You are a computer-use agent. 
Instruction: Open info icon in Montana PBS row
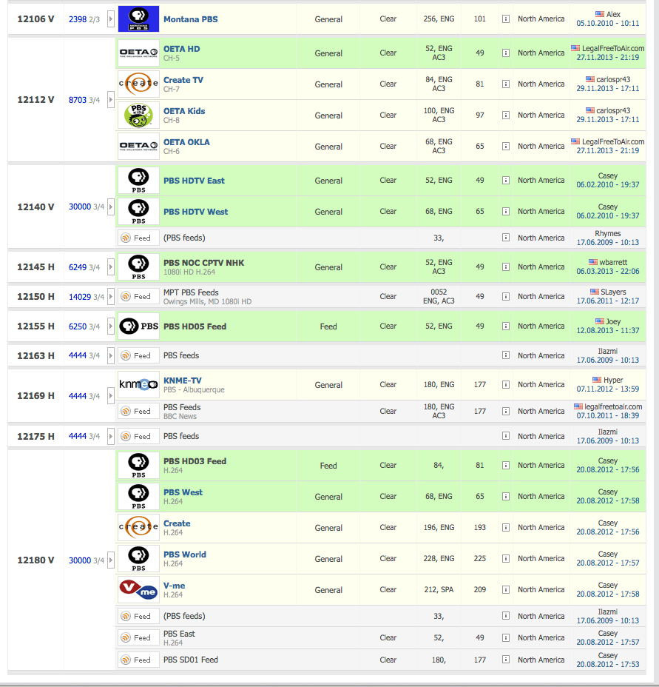point(506,19)
